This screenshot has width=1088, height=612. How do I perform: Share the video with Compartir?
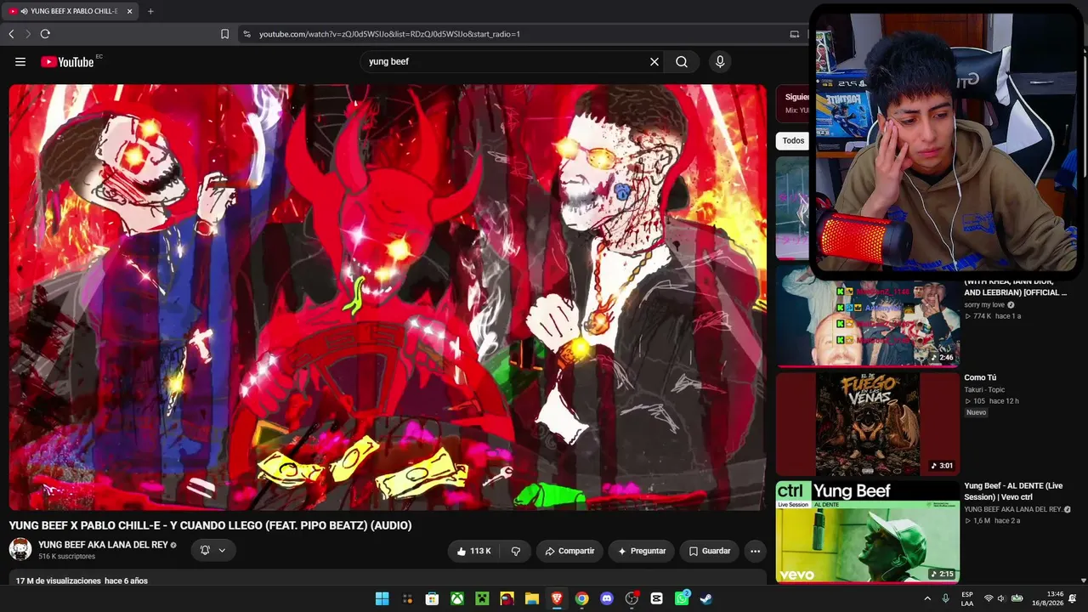(569, 551)
